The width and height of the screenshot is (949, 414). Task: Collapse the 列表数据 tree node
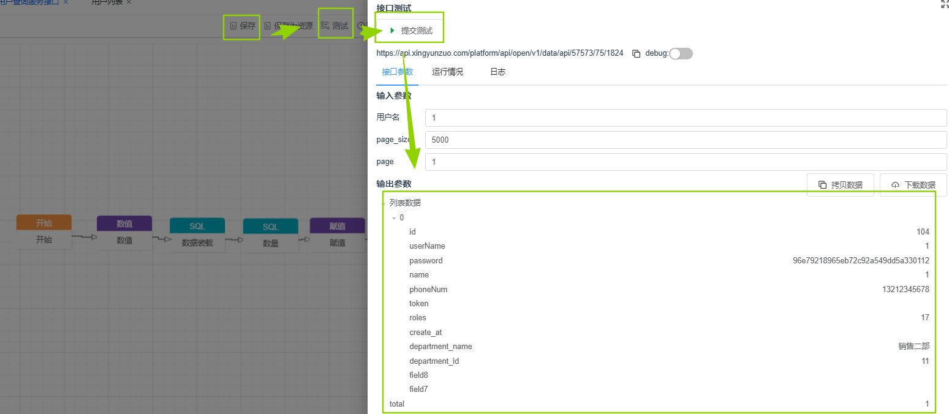click(x=384, y=203)
